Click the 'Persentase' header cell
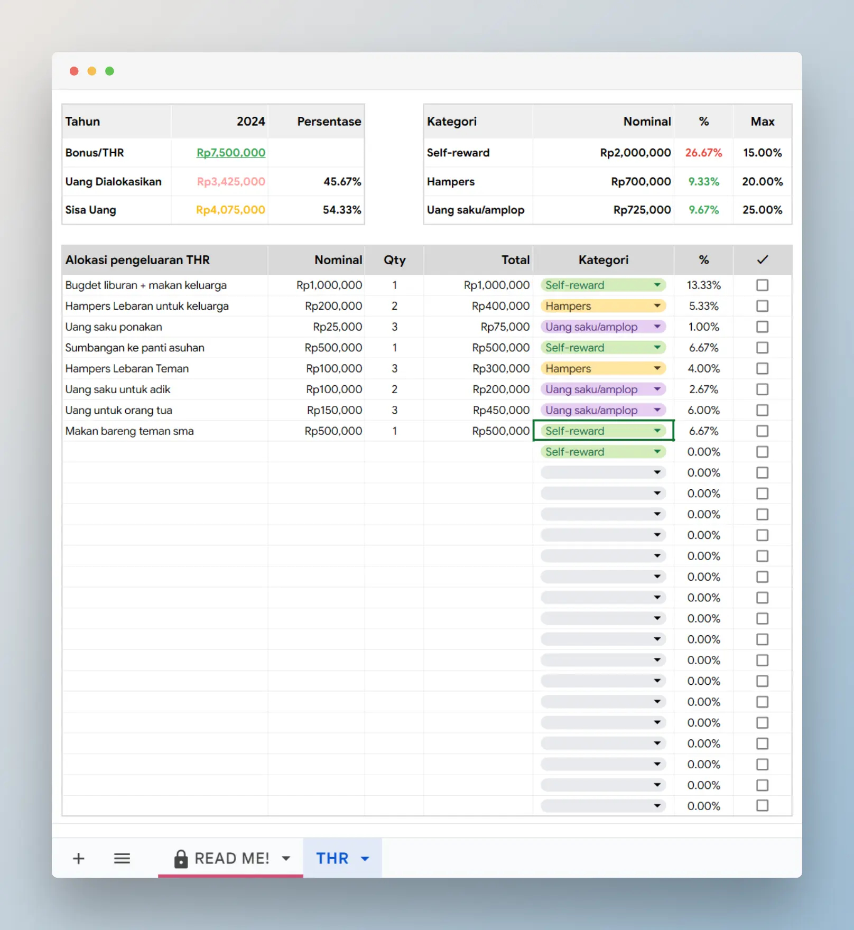This screenshot has height=930, width=854. click(x=316, y=122)
